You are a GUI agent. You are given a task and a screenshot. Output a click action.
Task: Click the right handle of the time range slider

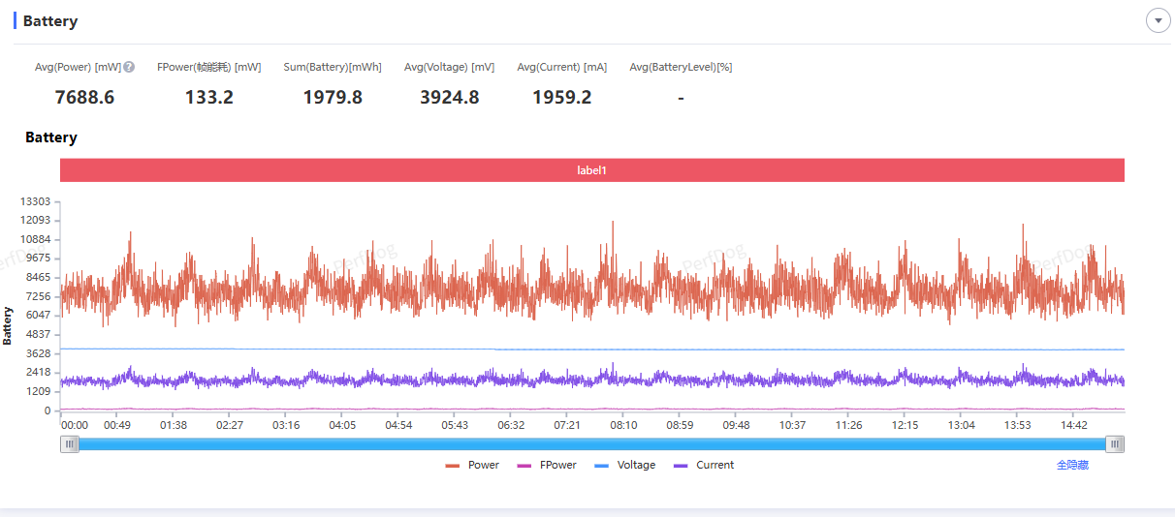(1116, 444)
